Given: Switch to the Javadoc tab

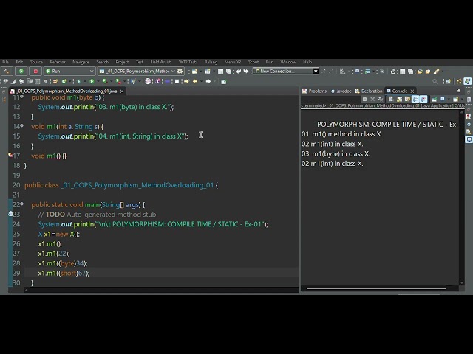Looking at the screenshot, I should (341, 91).
